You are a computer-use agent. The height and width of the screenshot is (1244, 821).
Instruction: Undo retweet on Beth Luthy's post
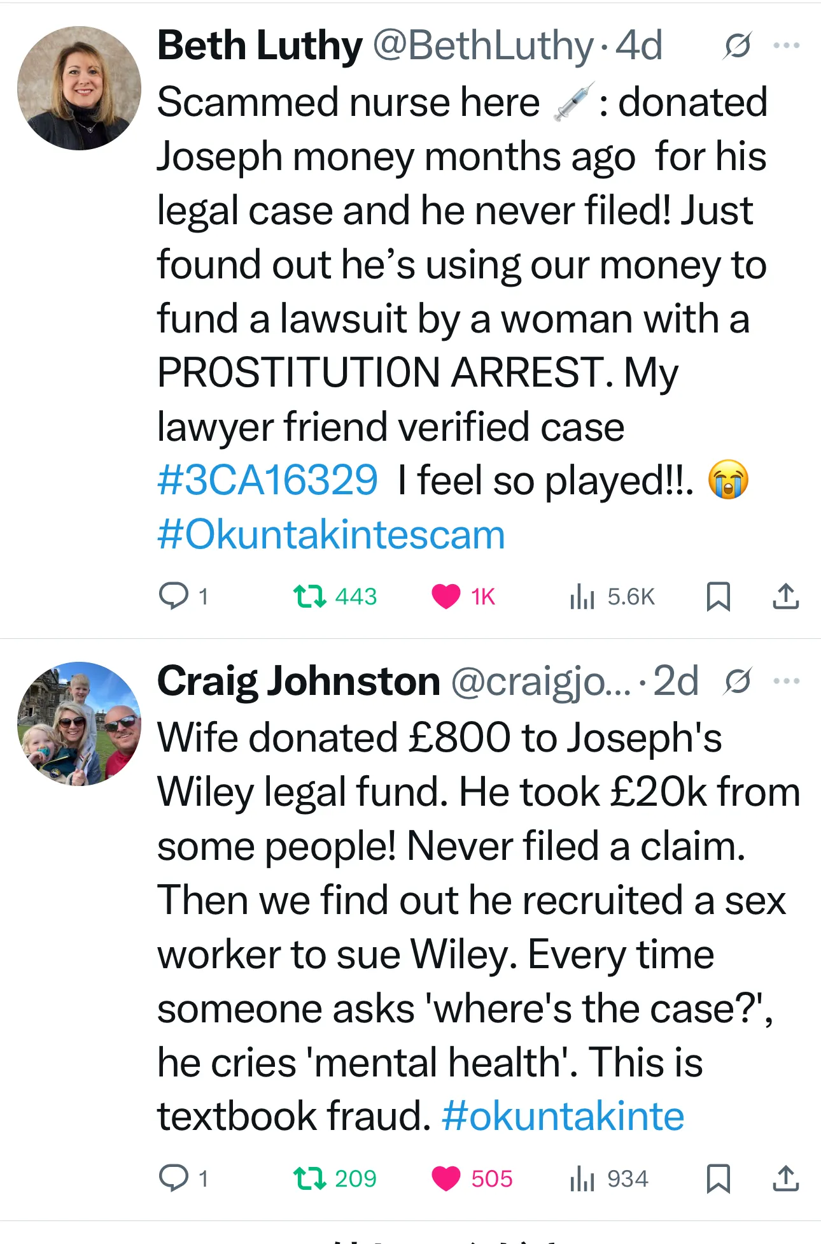click(x=310, y=596)
